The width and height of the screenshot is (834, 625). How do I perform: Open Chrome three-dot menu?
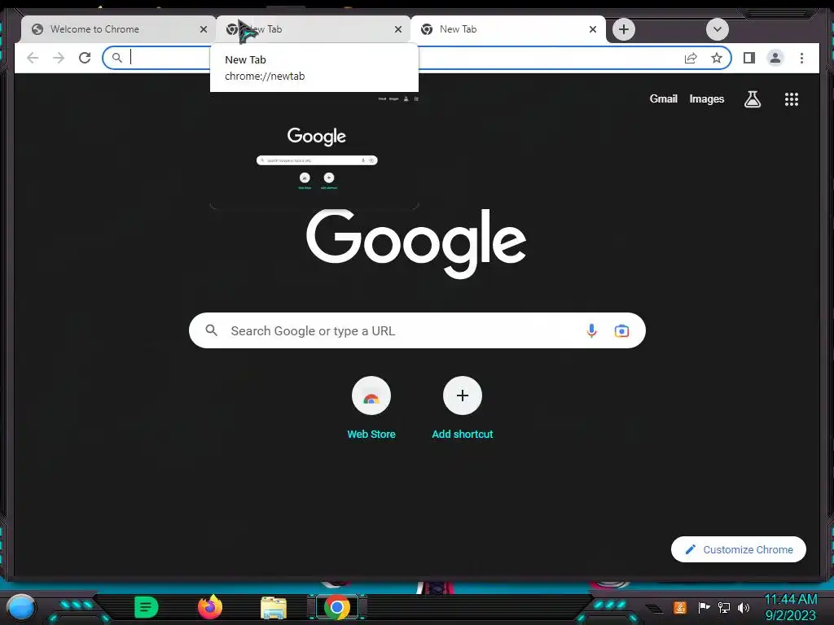coord(801,58)
